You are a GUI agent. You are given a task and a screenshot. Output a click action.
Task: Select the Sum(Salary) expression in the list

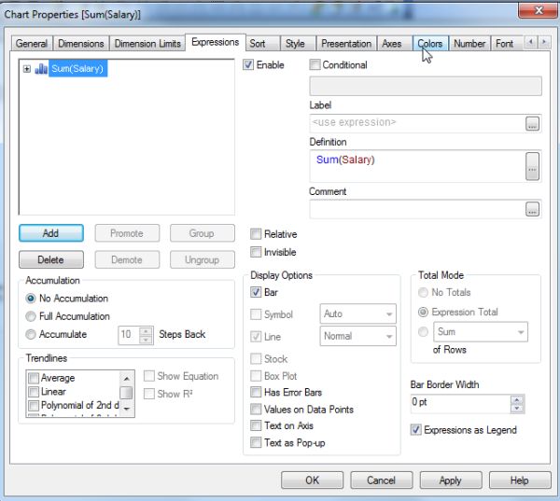click(x=77, y=68)
